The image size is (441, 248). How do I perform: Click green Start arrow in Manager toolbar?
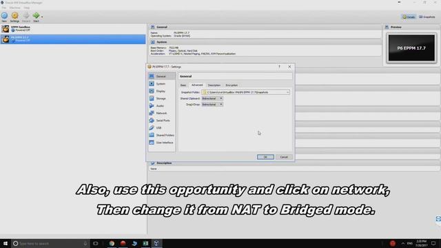tap(36, 17)
